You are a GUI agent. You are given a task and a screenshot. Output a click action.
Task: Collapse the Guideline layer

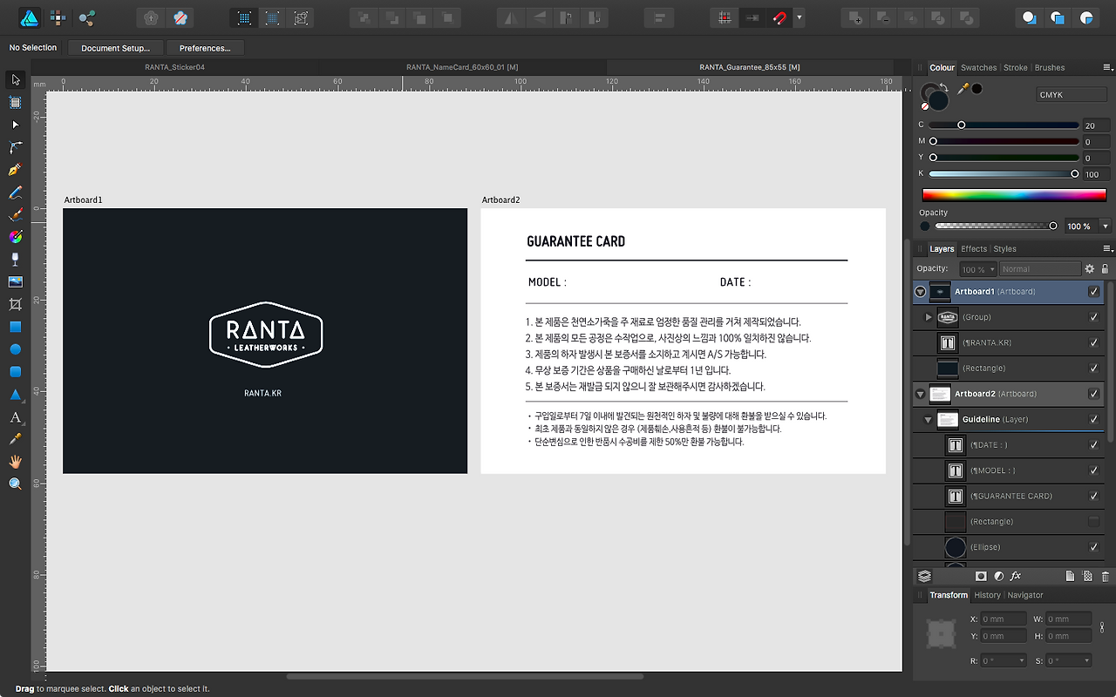928,419
